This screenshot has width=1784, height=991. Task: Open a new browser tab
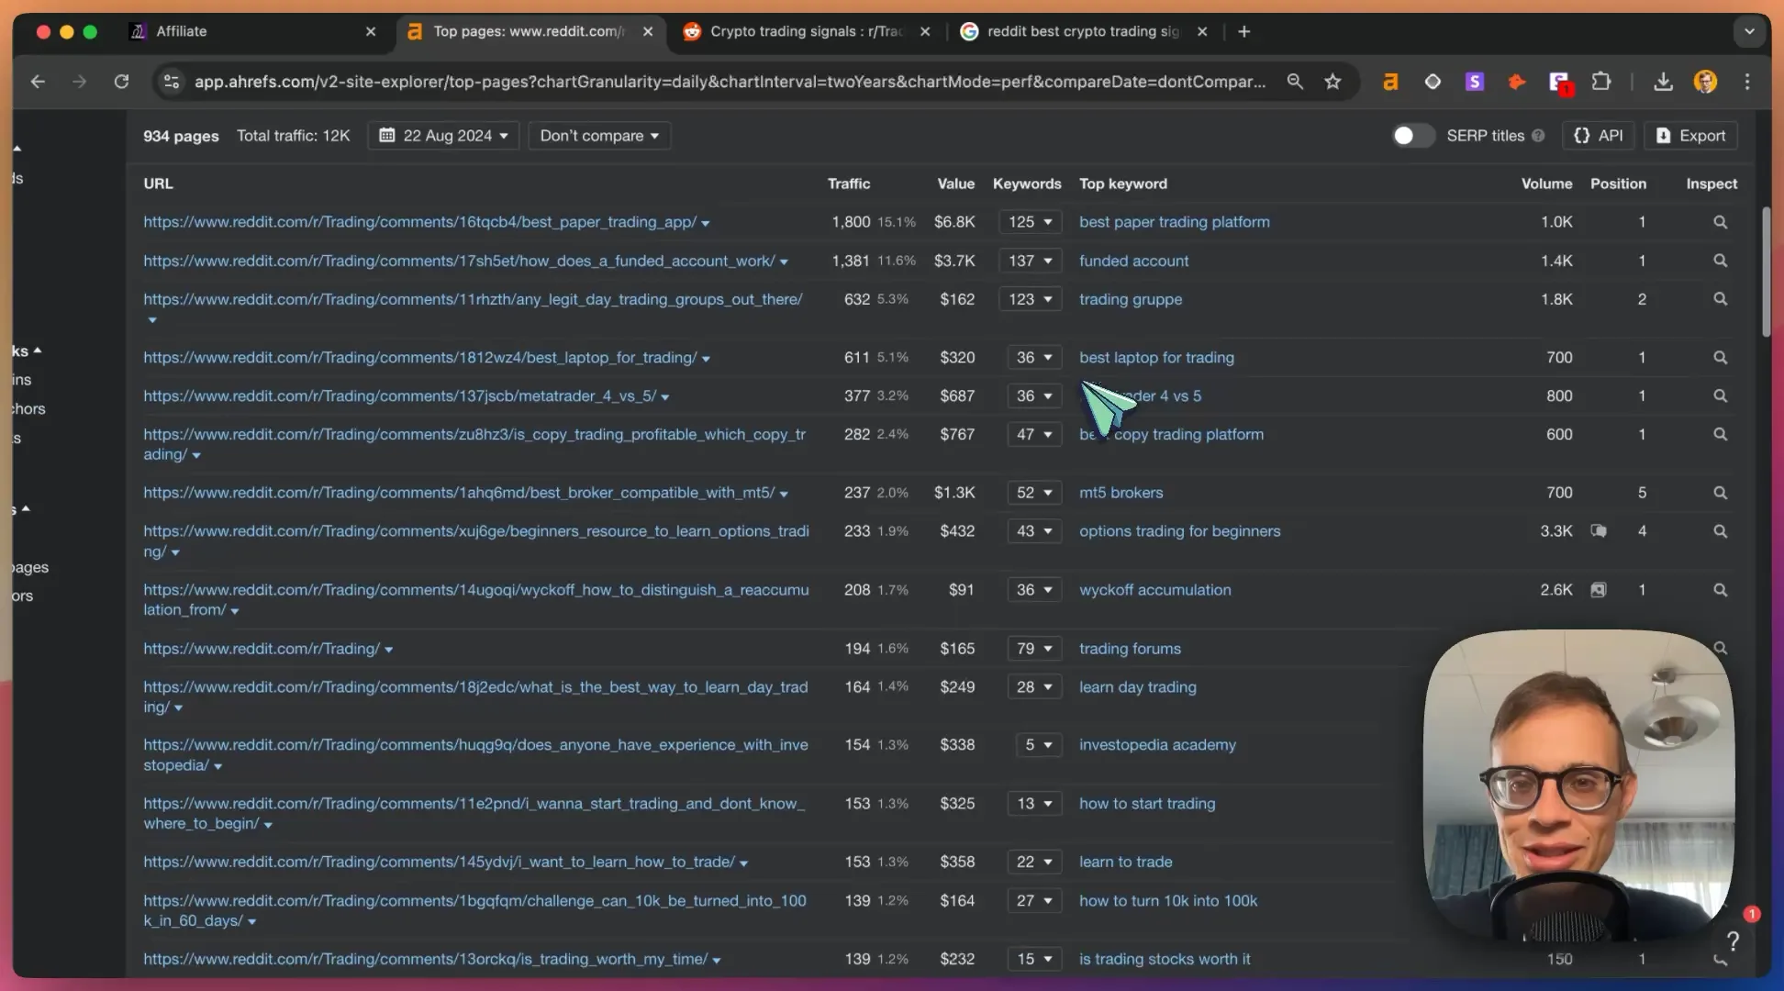point(1243,31)
